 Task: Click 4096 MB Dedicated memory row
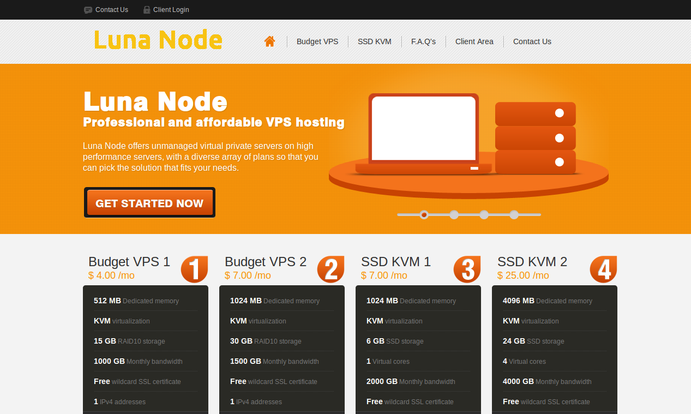[555, 301]
